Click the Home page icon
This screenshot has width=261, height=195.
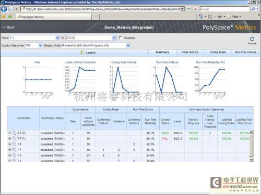pyautogui.click(x=201, y=17)
